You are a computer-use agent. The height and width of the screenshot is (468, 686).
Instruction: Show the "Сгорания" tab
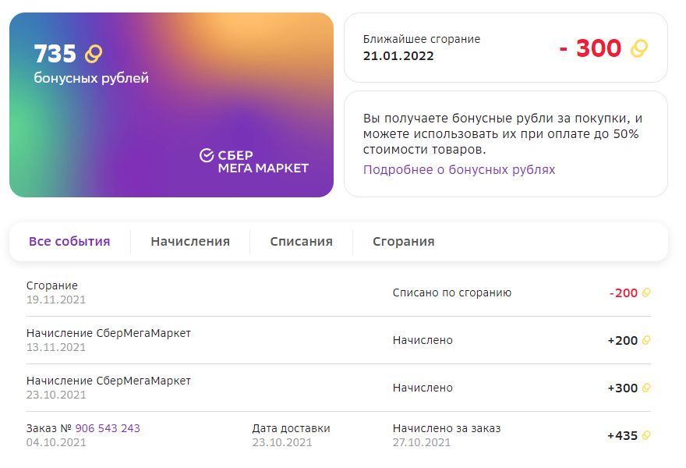click(403, 242)
